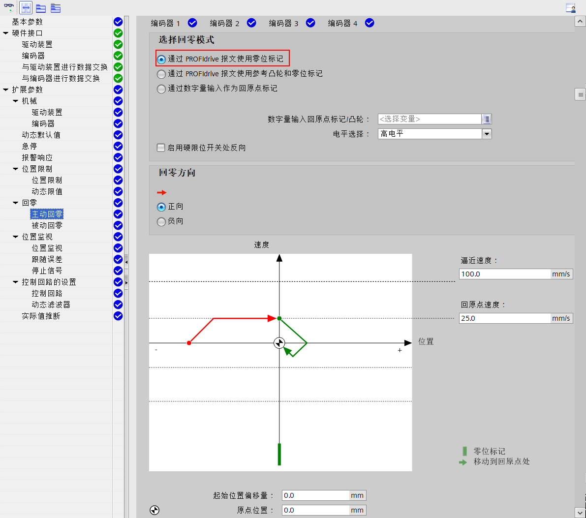
Task: Click the origin crosshair icon near 原点位置
Action: (154, 511)
